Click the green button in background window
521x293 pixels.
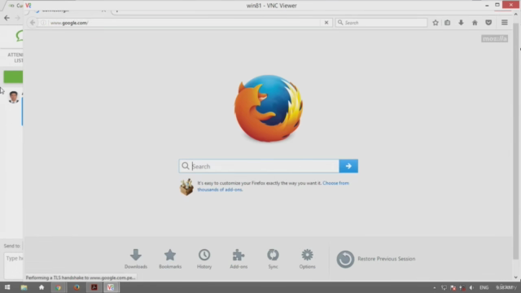(13, 77)
